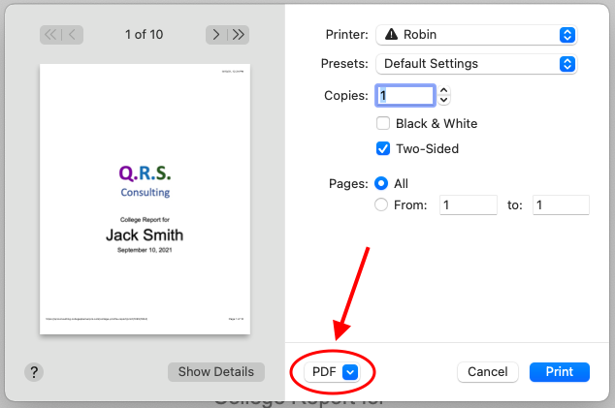
Task: Expand the Presets Default Settings dropdown
Action: click(x=476, y=64)
